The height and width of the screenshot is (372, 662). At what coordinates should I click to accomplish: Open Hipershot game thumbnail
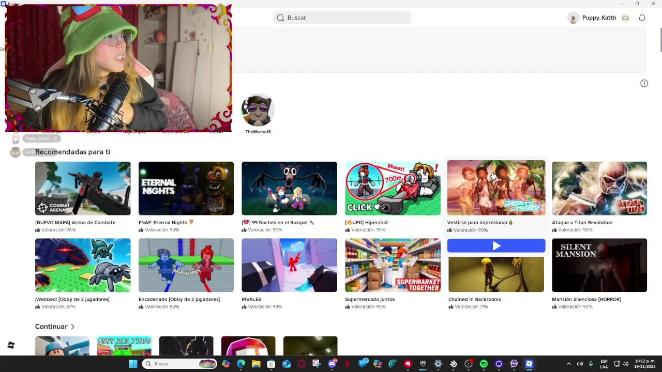pos(393,189)
